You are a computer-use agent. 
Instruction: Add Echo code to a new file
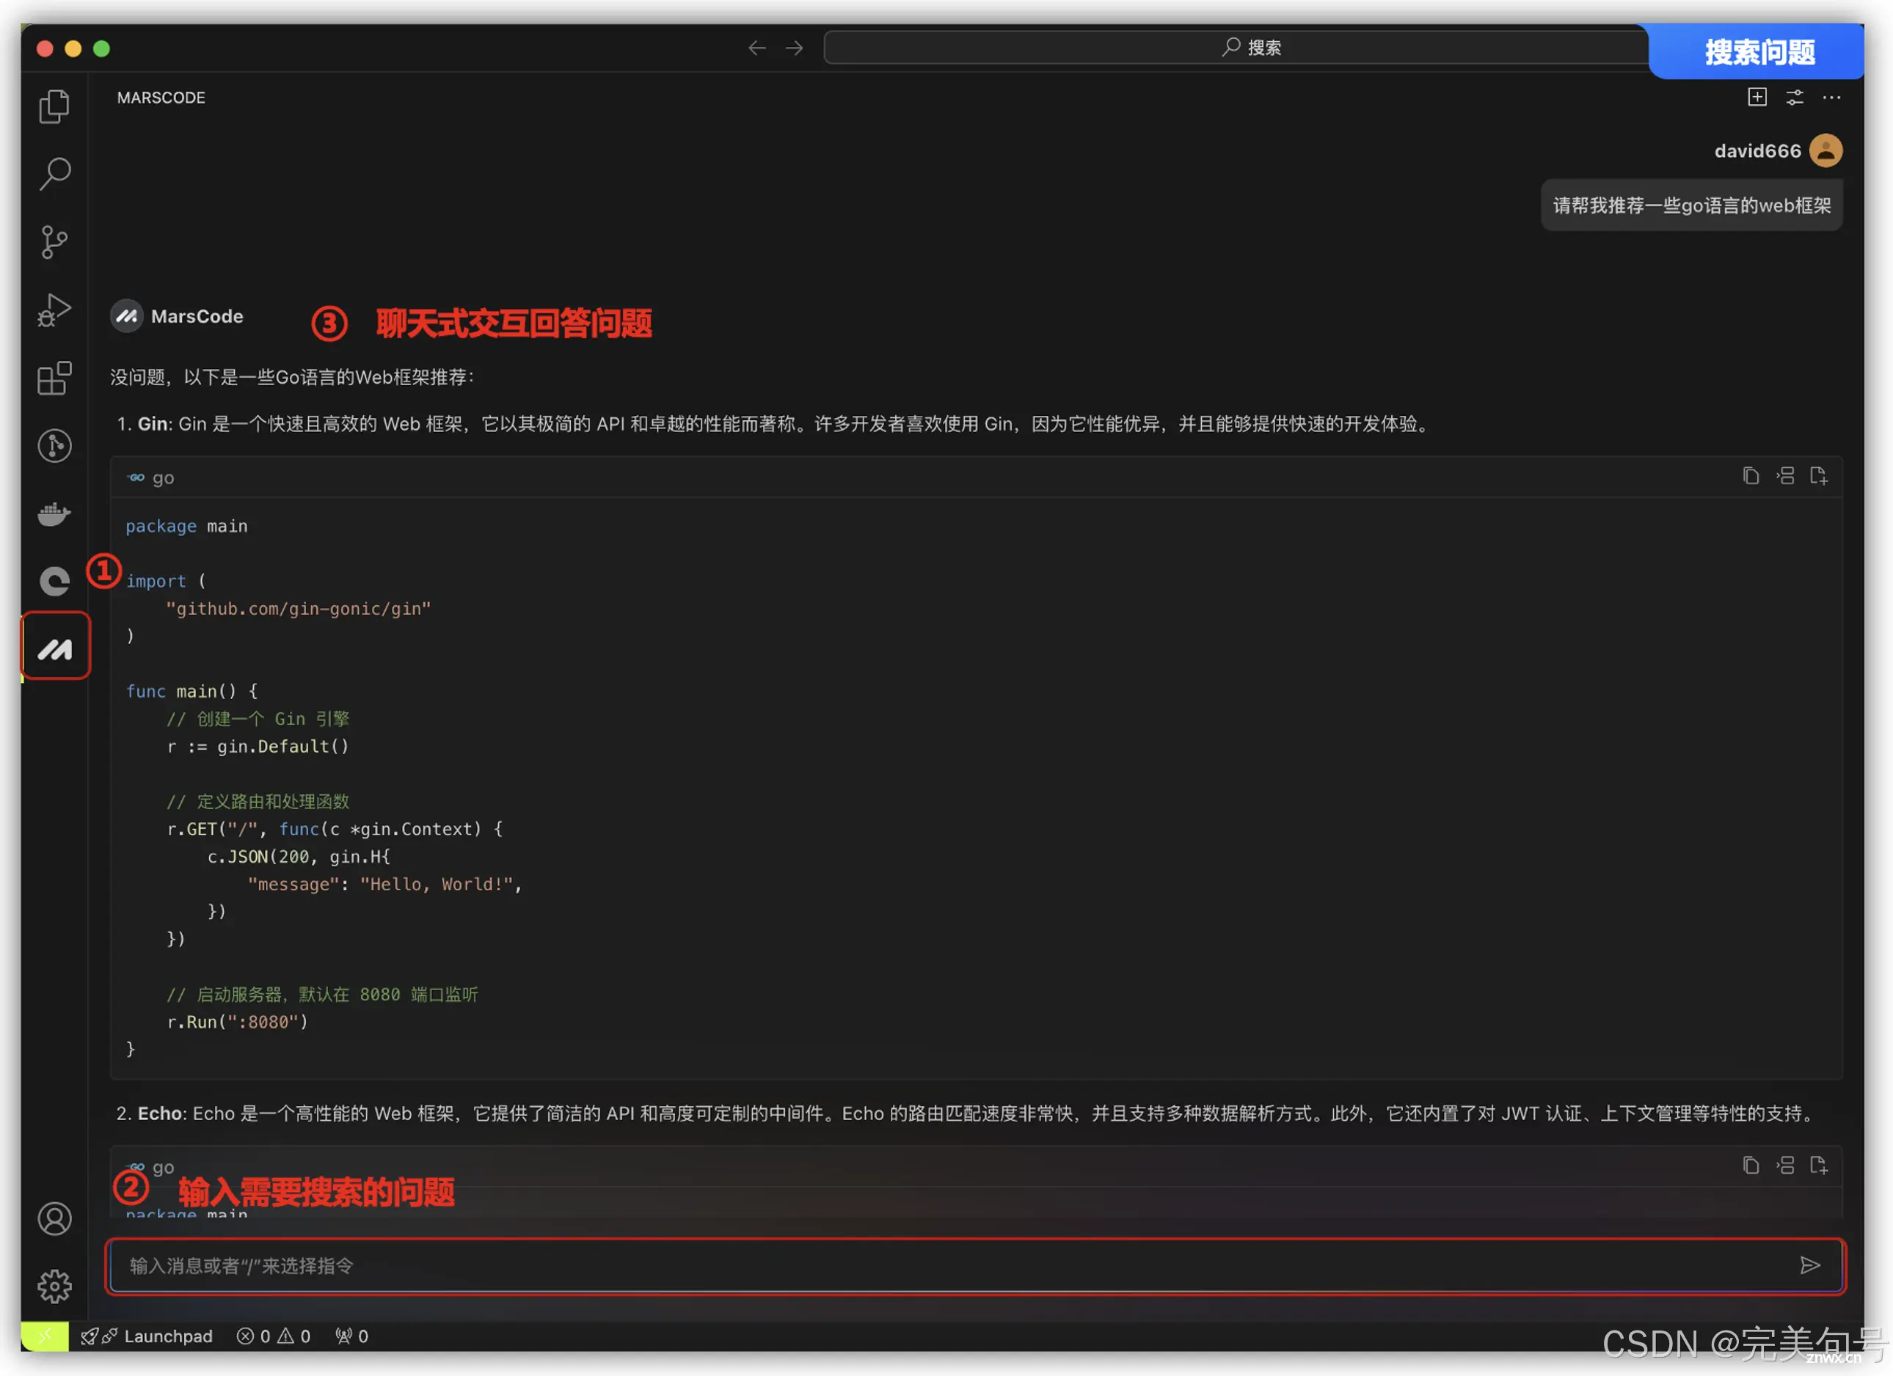[1819, 1165]
